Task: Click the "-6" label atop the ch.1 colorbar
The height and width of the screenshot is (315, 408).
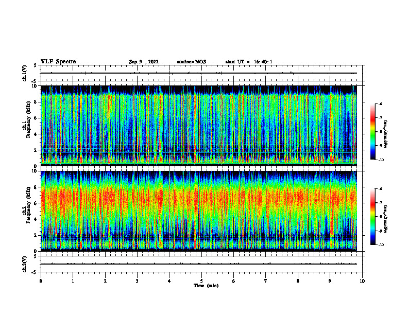Action: tap(381, 103)
